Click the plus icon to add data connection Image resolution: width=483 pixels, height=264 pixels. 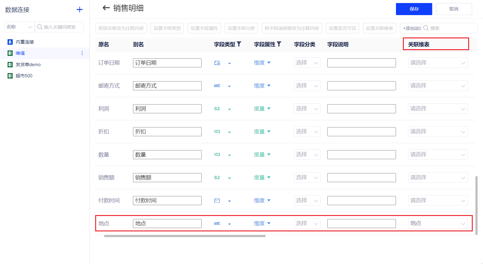pos(79,10)
